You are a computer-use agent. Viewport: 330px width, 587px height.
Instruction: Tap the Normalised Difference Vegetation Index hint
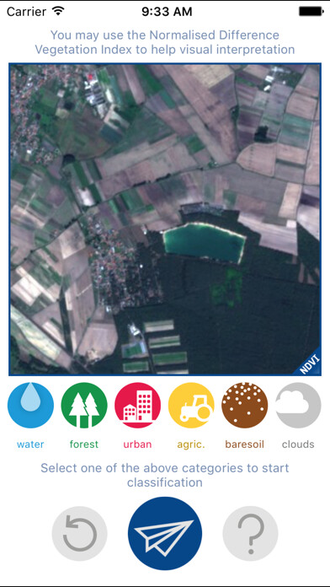(165, 42)
